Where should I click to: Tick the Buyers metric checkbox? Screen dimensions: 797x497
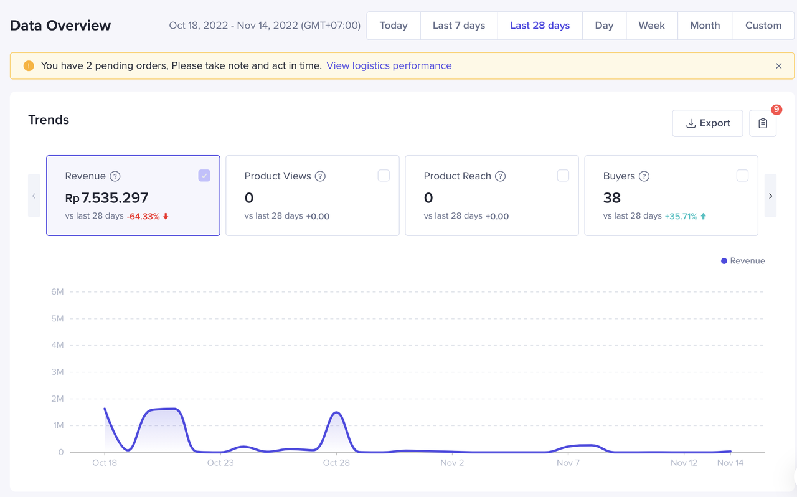(742, 176)
